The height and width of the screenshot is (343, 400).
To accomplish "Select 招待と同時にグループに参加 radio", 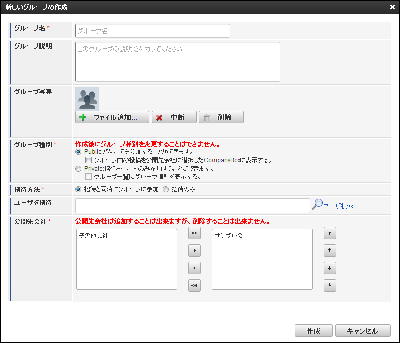I will [78, 189].
